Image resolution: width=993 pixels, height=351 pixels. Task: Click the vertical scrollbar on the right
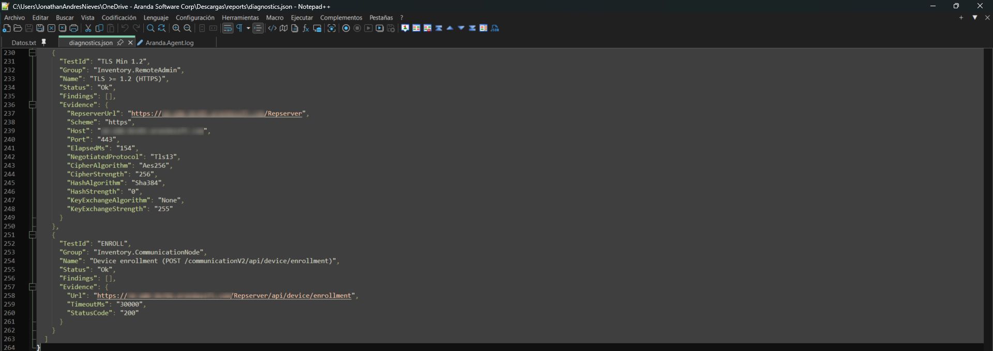pos(988,196)
